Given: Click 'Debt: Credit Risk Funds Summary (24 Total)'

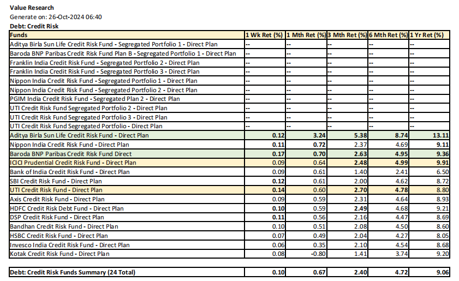Looking at the screenshot, I should click(73, 272).
